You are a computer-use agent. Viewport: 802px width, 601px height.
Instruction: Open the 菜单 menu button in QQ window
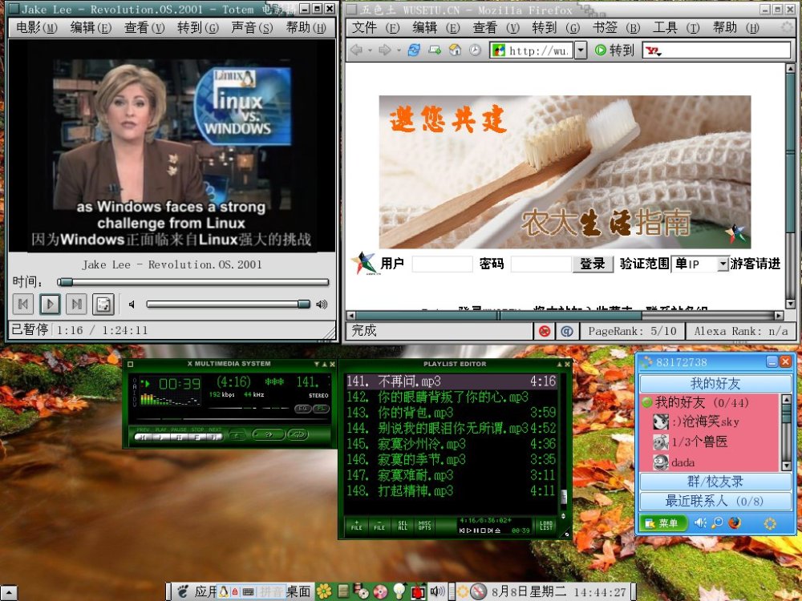pos(663,523)
